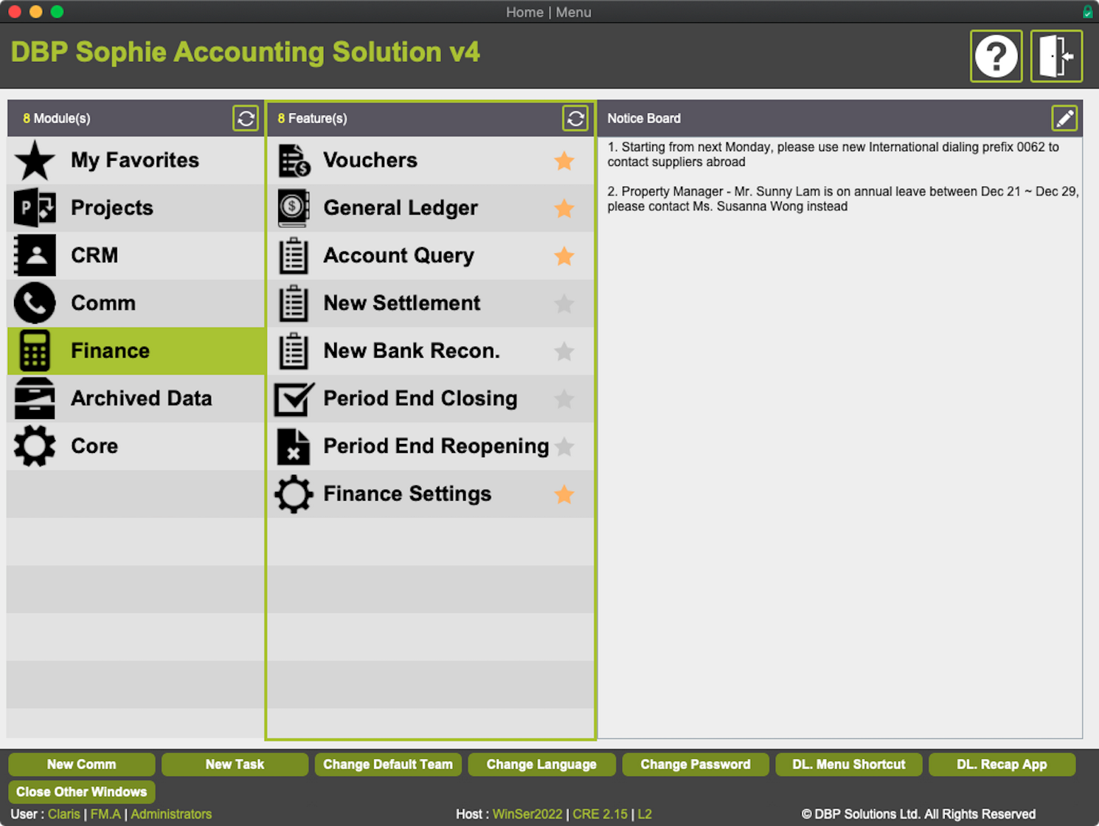Screen dimensions: 1099x826
Task: Click the Core gear icon
Action: tap(35, 446)
